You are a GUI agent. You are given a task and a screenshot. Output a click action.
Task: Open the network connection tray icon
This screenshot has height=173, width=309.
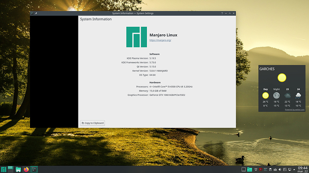click(285, 169)
